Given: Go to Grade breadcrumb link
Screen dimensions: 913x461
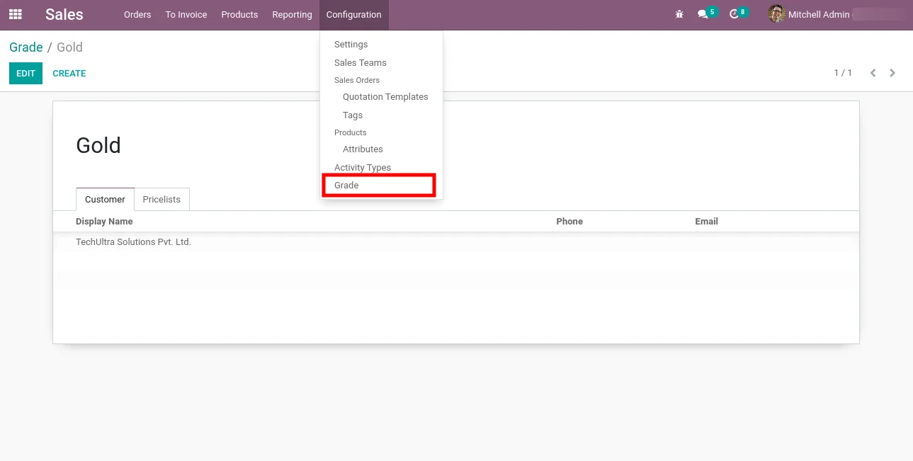Looking at the screenshot, I should coord(26,47).
